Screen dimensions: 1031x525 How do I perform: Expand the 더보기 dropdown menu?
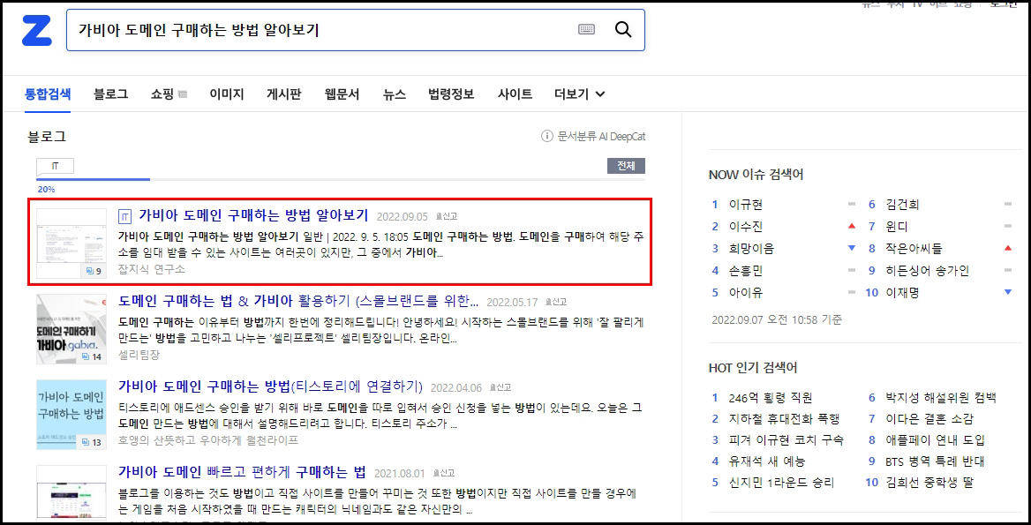[x=579, y=94]
